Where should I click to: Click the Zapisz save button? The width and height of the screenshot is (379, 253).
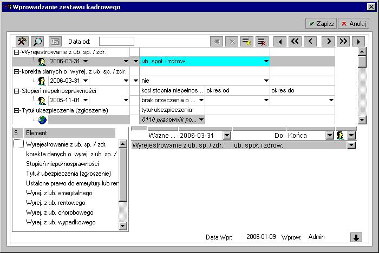(321, 24)
